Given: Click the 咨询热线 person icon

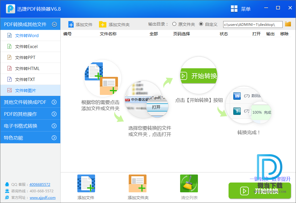Looking at the screenshot, I should [x=7, y=191].
